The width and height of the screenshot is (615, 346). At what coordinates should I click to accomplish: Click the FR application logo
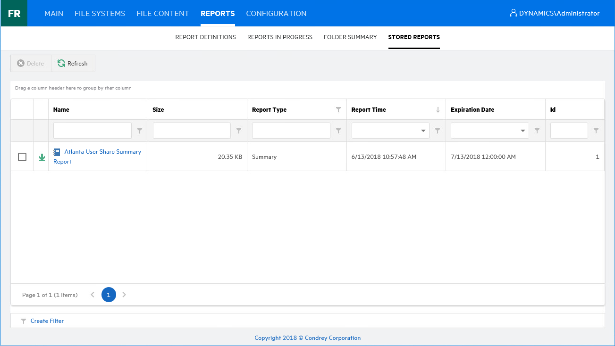coord(14,13)
